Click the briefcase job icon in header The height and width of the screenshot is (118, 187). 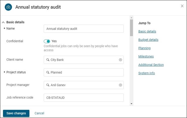point(8,7)
